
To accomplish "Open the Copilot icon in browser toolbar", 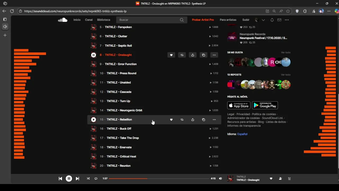I will (x=337, y=11).
